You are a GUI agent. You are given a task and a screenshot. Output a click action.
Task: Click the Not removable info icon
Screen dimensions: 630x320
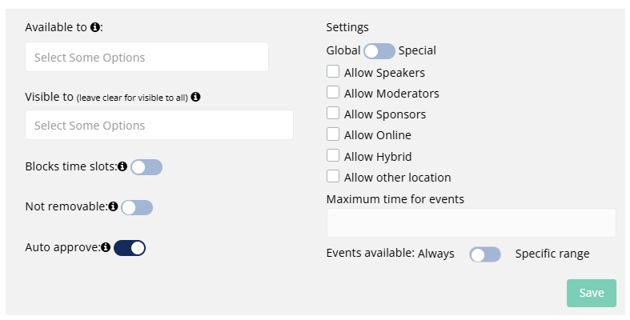point(113,207)
